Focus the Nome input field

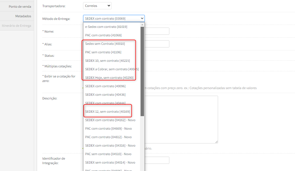coord(157,31)
